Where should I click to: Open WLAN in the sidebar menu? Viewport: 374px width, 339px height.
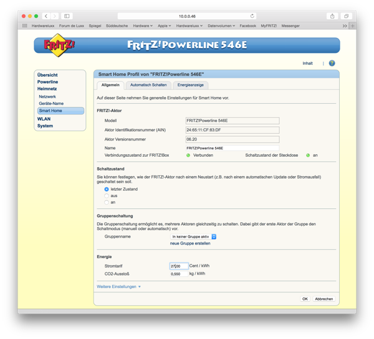point(44,119)
